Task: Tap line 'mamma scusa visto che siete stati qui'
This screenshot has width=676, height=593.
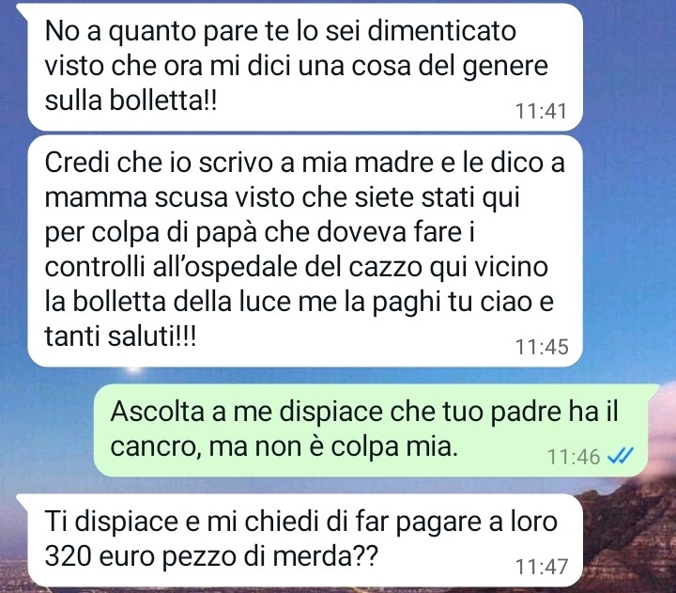Action: click(x=283, y=198)
